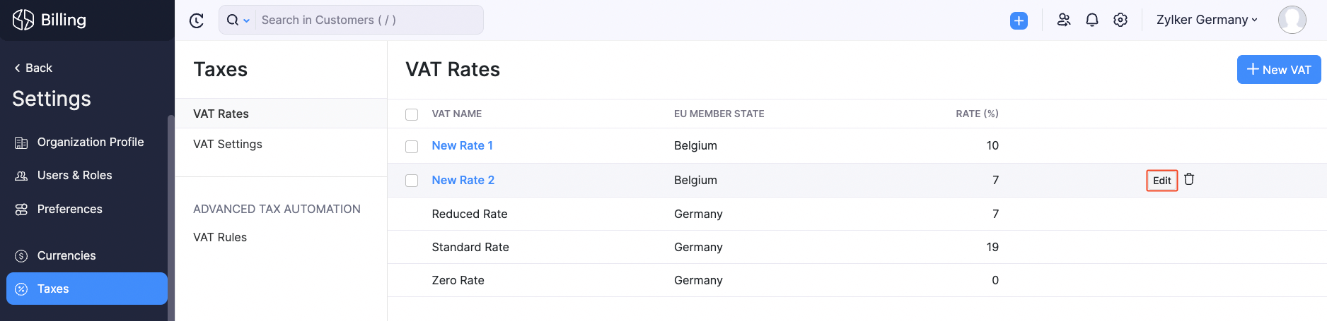Check the New Rate 2 row checkbox
1327x321 pixels.
tap(412, 181)
